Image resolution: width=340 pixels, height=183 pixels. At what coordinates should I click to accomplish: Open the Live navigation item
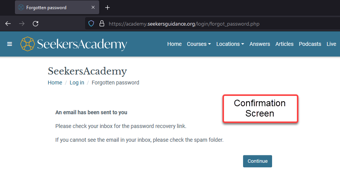tap(331, 44)
